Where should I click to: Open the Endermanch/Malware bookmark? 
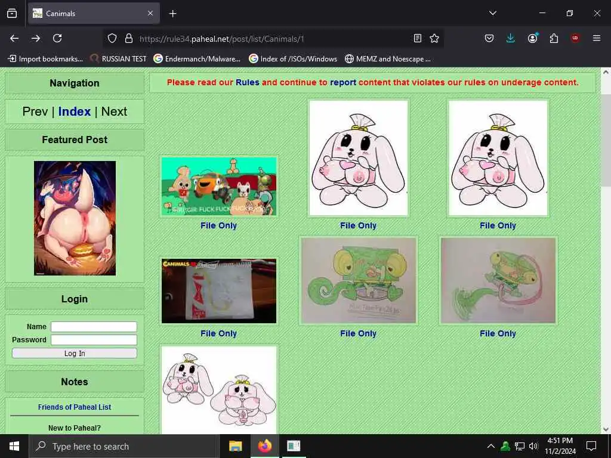pyautogui.click(x=197, y=59)
